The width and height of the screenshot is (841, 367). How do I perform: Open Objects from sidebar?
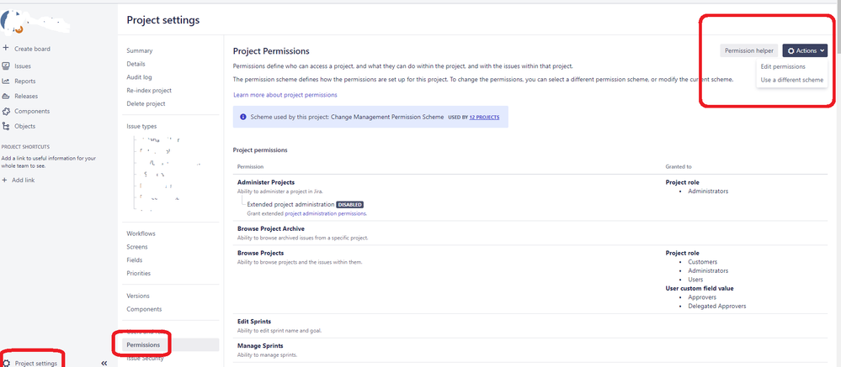(x=24, y=126)
